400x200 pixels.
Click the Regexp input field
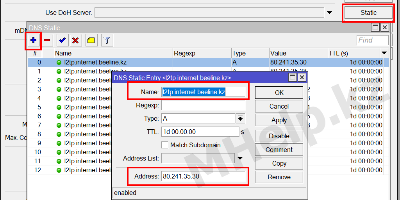click(x=203, y=105)
